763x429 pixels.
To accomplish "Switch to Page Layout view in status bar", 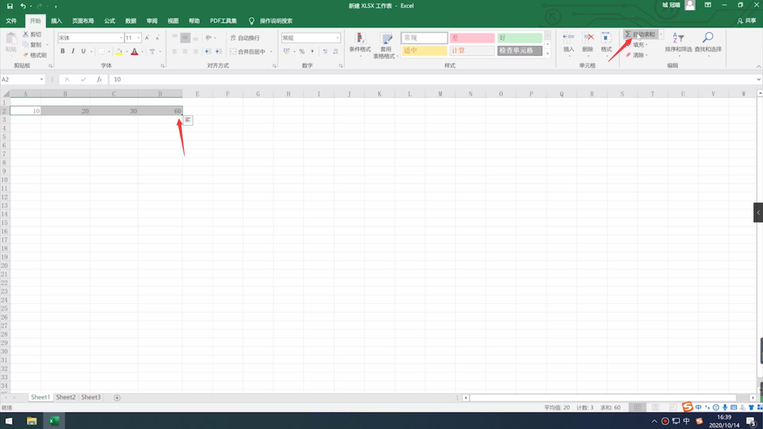I will (655, 407).
